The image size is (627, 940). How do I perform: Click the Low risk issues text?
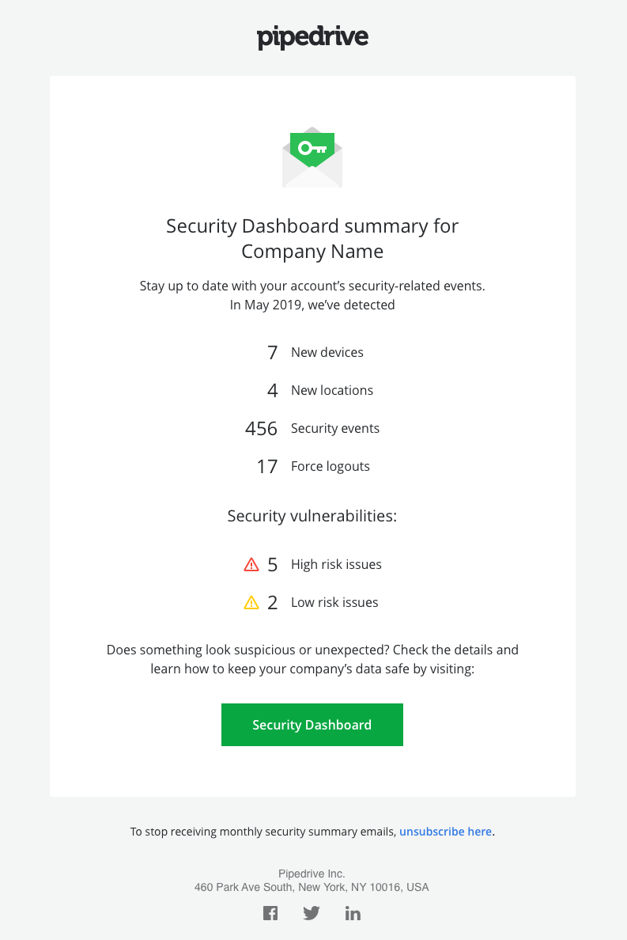click(x=334, y=602)
